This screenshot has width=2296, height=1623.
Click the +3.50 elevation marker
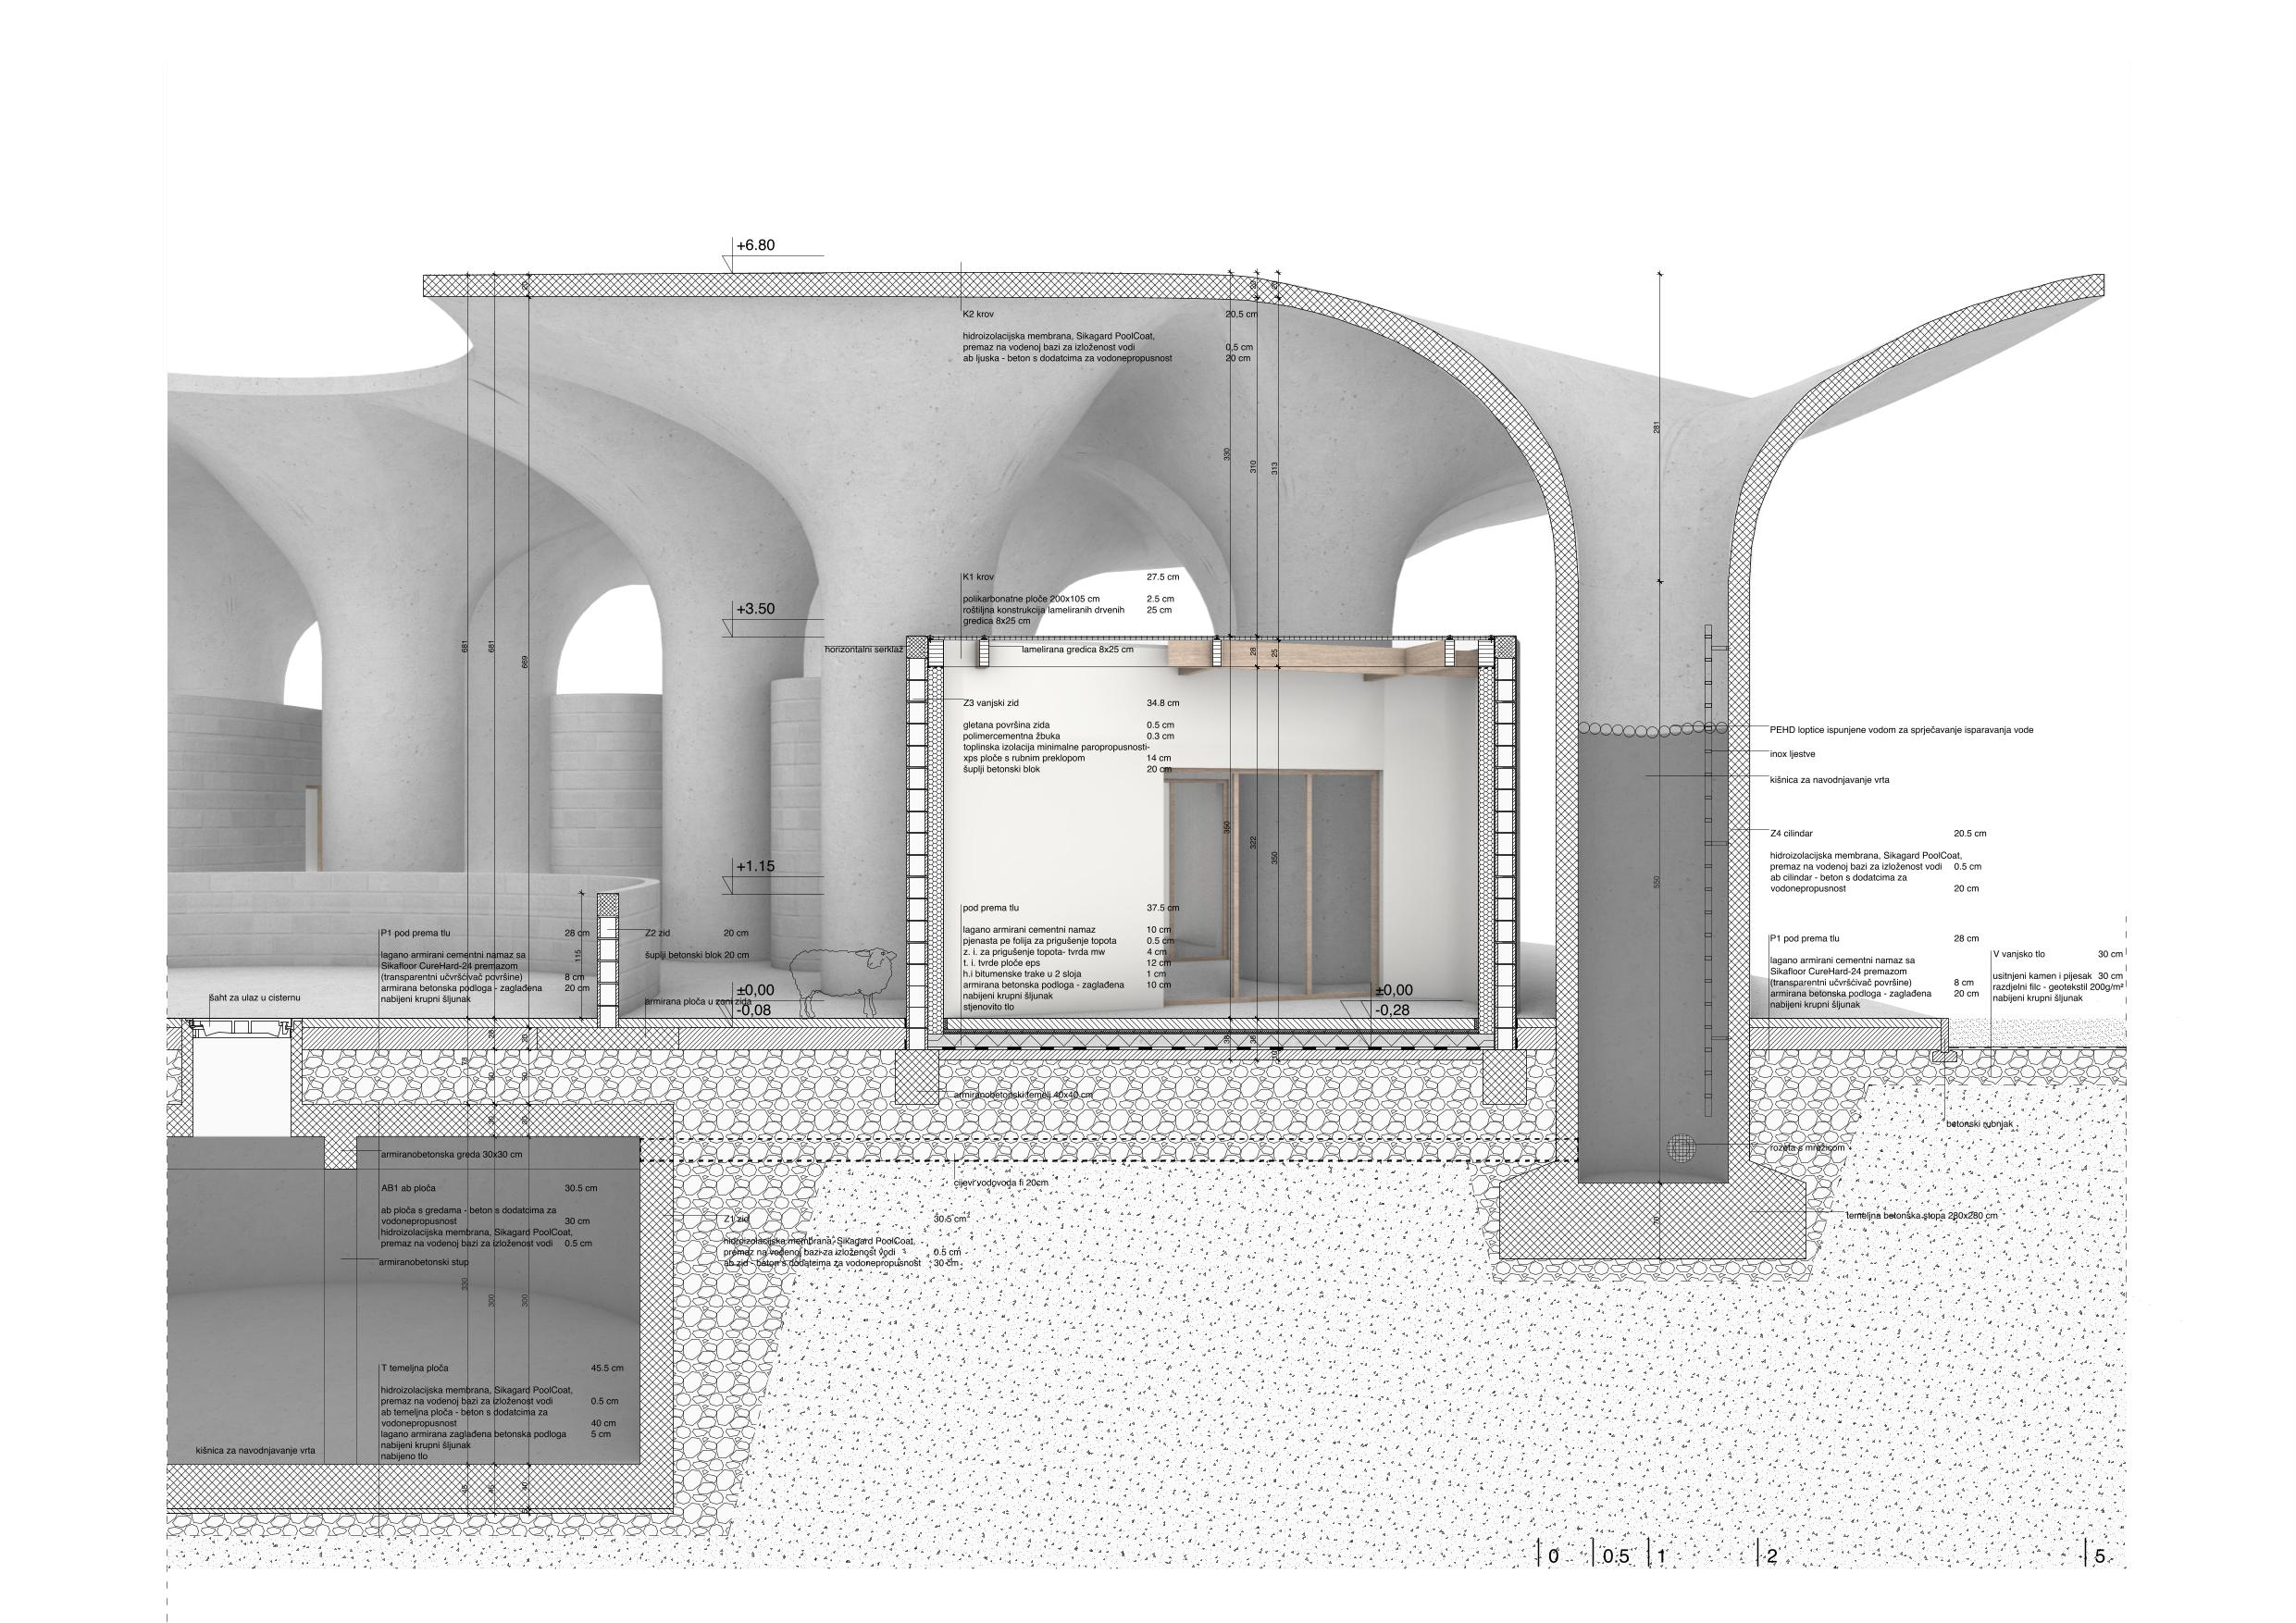755,609
